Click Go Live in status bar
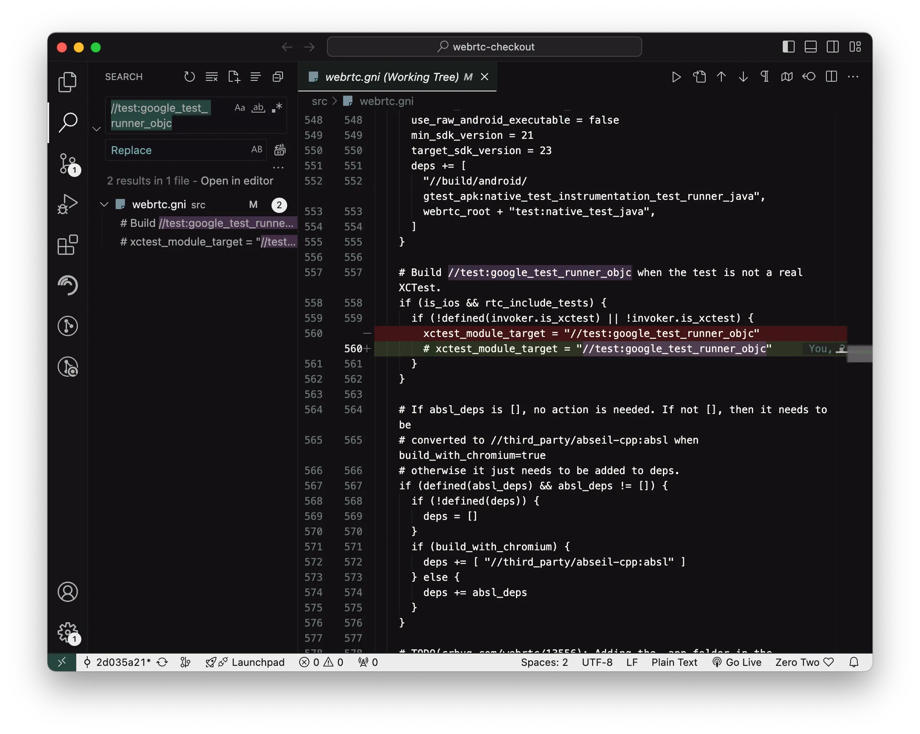 tap(737, 662)
